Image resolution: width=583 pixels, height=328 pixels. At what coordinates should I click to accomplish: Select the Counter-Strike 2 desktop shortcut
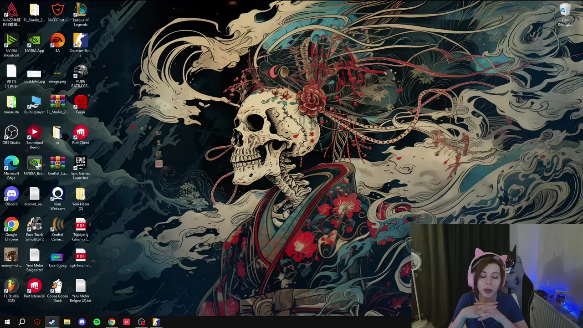point(81,45)
